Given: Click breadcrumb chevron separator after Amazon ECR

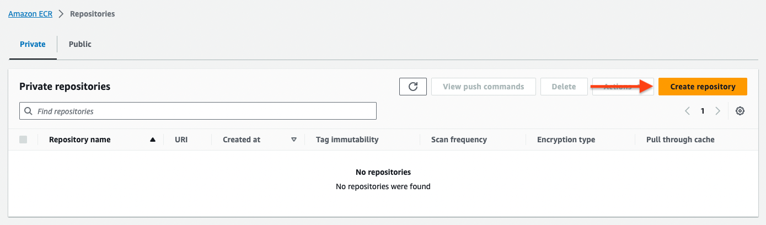Looking at the screenshot, I should 61,14.
